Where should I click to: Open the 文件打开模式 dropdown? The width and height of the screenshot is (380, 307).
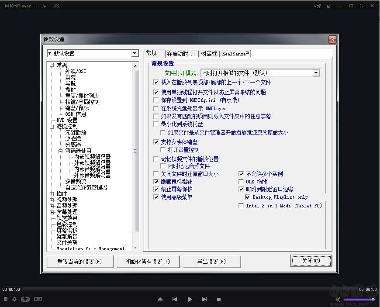point(316,72)
